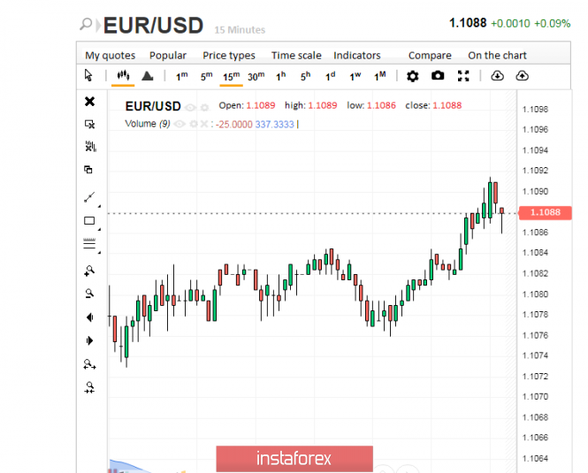This screenshot has height=473, width=588.
Task: Click the cloud upload icon
Action: coord(522,76)
